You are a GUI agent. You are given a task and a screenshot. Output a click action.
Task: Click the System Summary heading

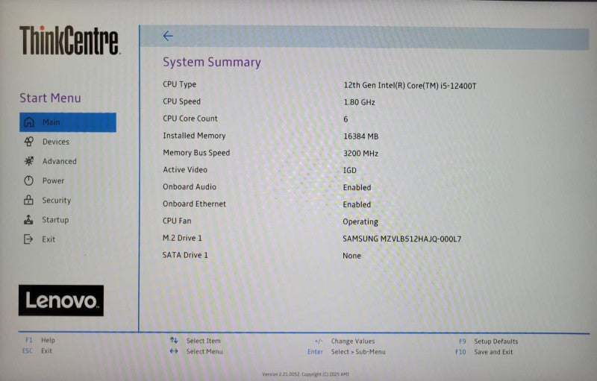[212, 62]
